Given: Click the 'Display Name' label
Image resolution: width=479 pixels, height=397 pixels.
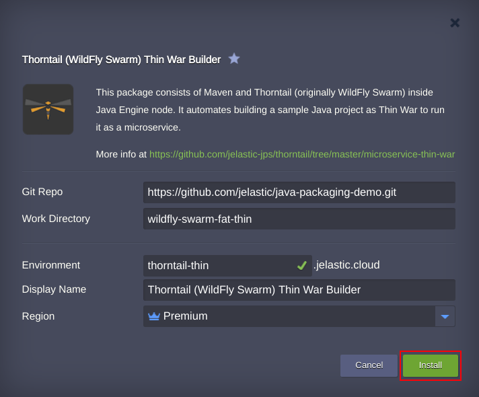Looking at the screenshot, I should (x=54, y=289).
